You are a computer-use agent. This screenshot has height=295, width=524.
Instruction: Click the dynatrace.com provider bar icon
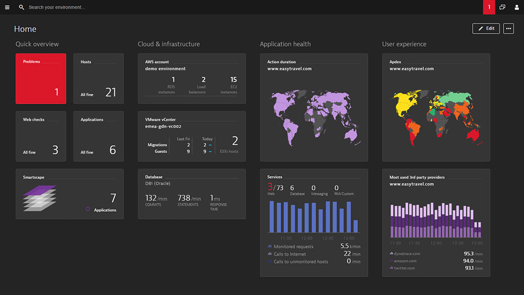[391, 254]
